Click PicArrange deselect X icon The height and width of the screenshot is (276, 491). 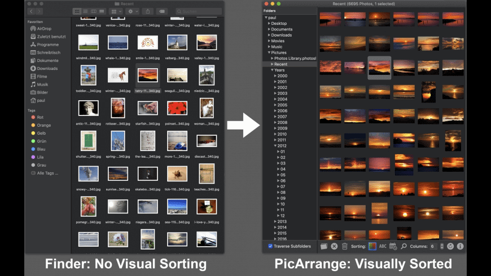334,246
